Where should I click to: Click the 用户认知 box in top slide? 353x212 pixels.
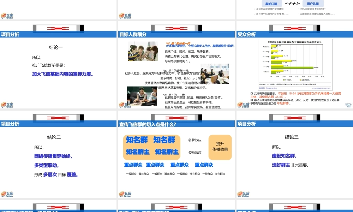[313, 4]
